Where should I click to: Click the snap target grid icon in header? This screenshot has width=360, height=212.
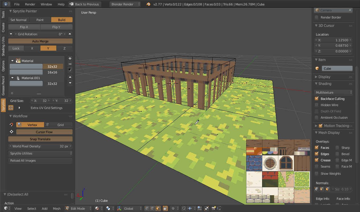pyautogui.click(x=199, y=208)
